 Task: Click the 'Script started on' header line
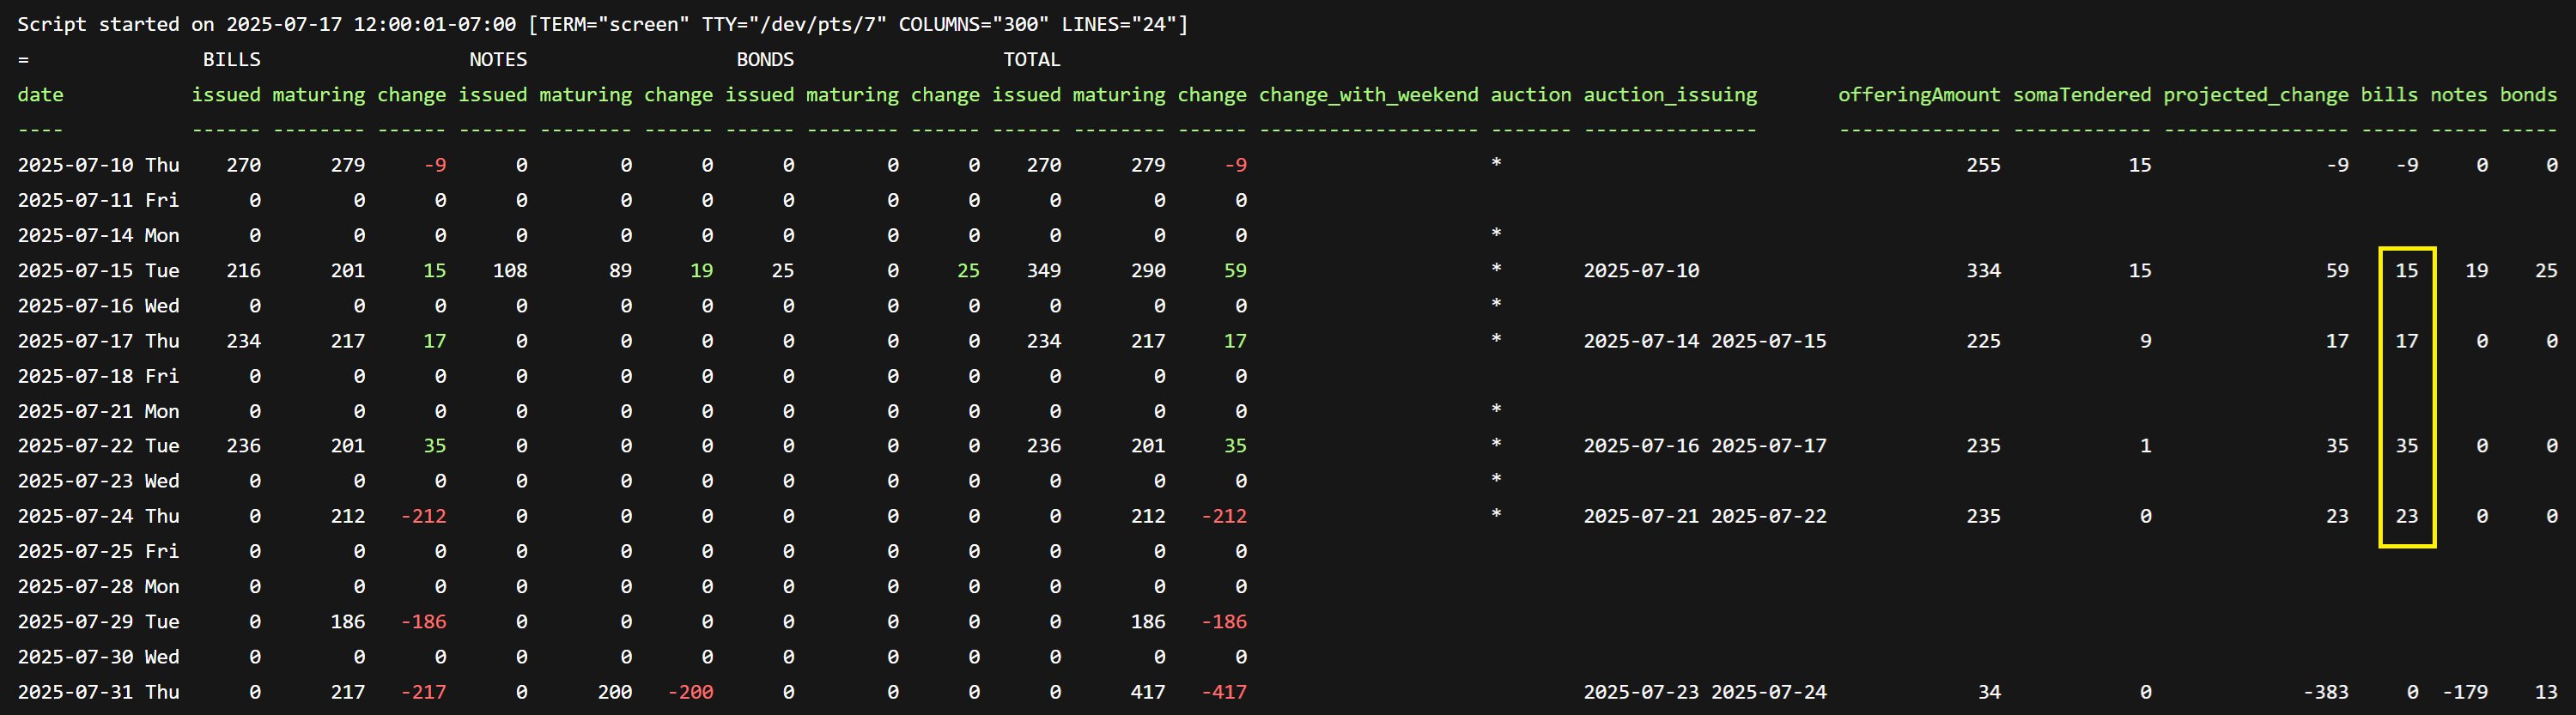click(x=602, y=24)
